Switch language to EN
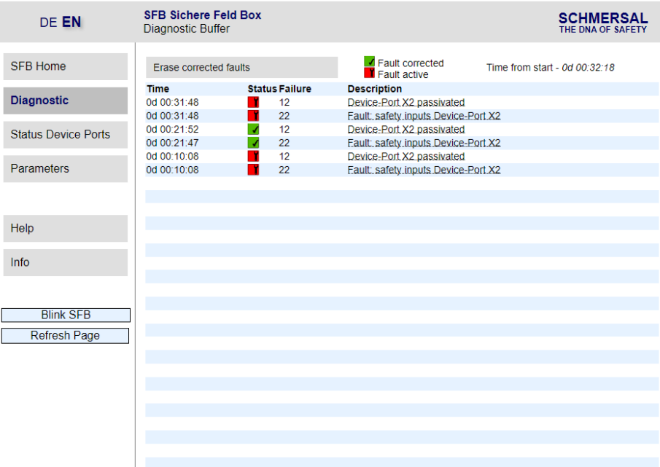Image resolution: width=660 pixels, height=467 pixels. tap(71, 22)
